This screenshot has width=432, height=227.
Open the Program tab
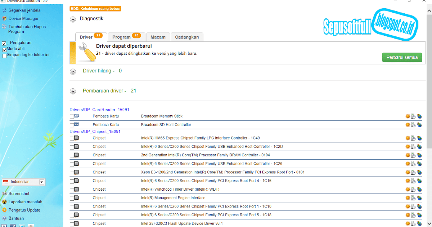point(126,37)
